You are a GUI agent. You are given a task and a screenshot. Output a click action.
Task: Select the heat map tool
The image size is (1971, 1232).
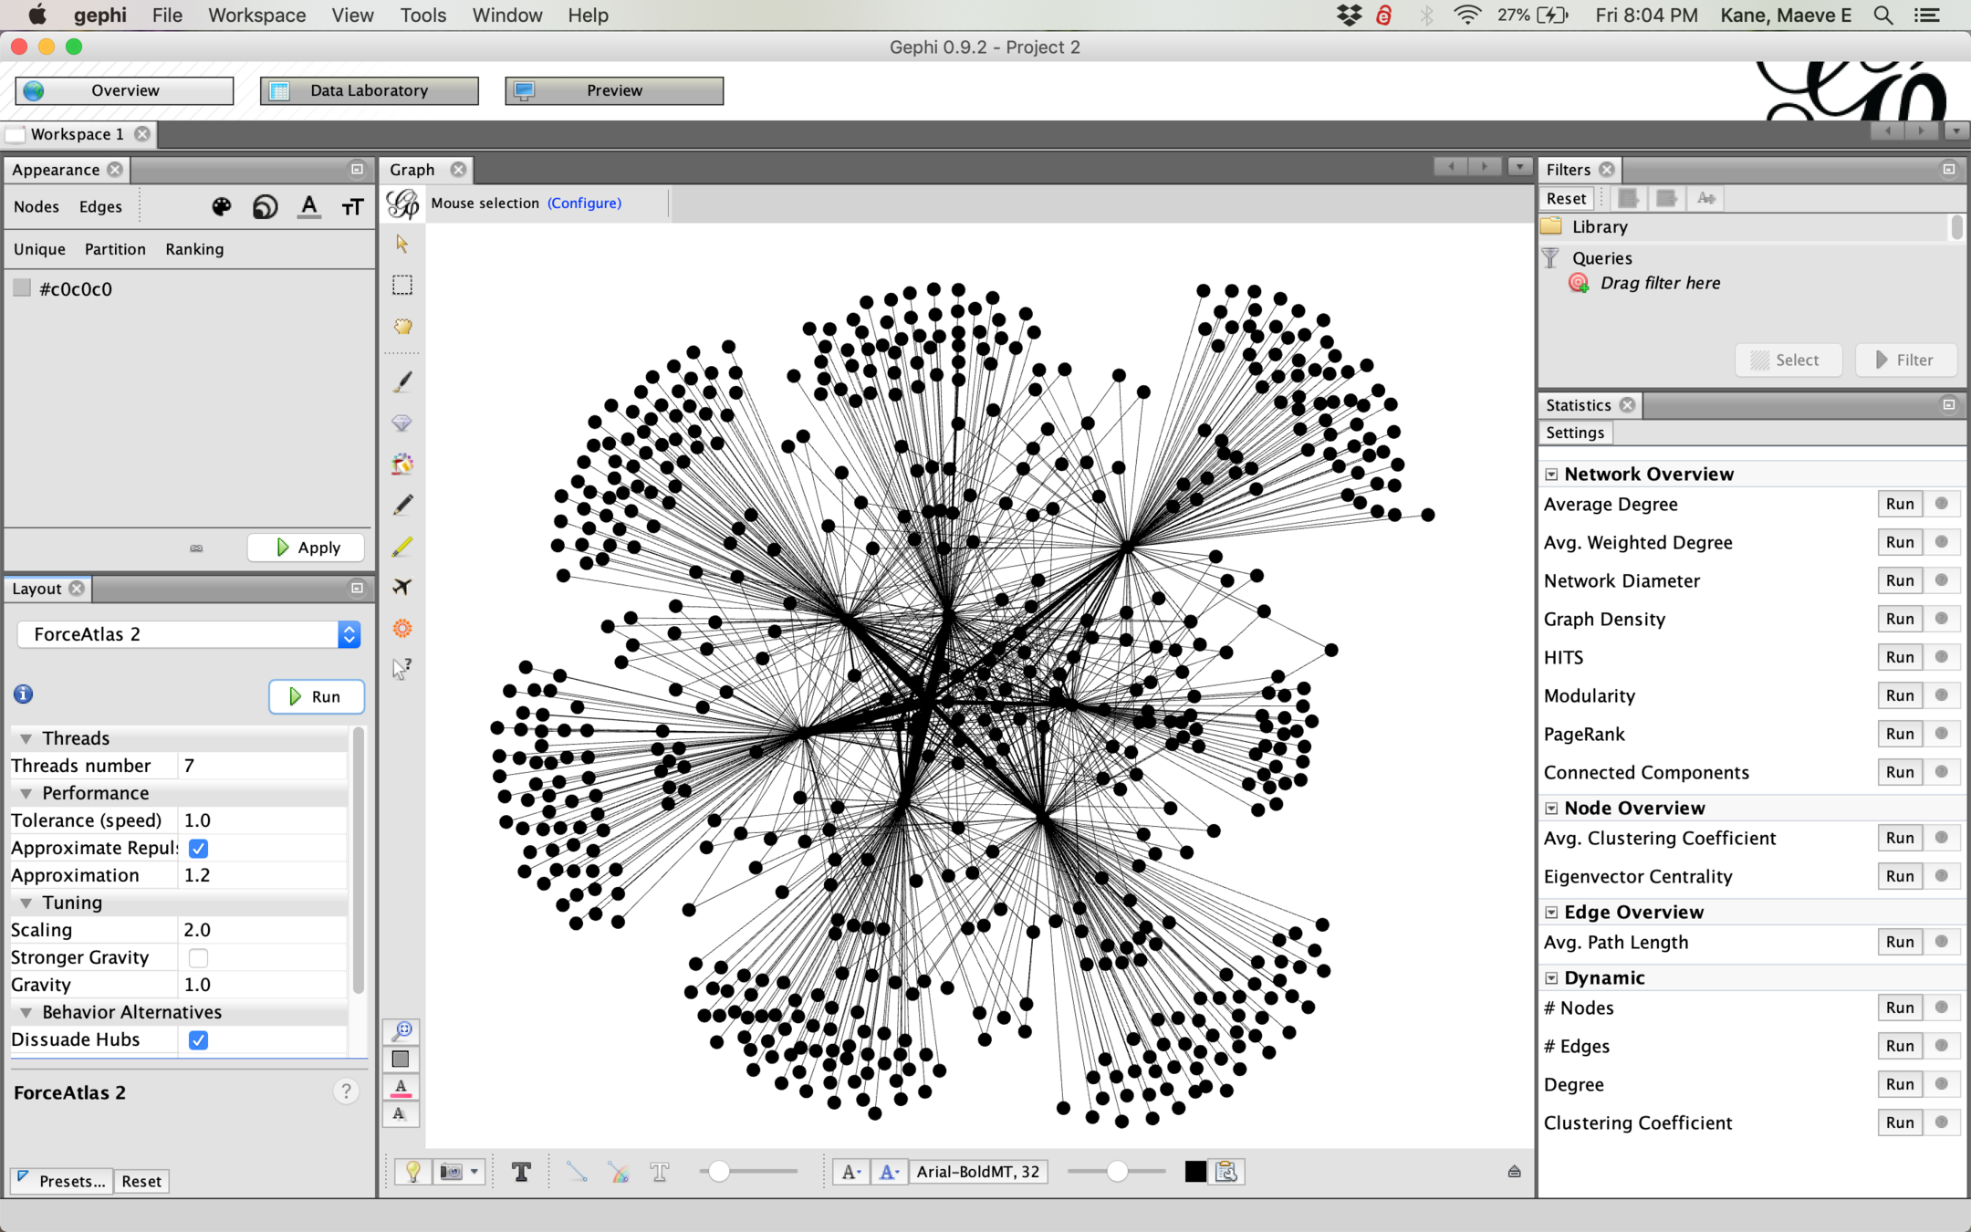pos(401,628)
